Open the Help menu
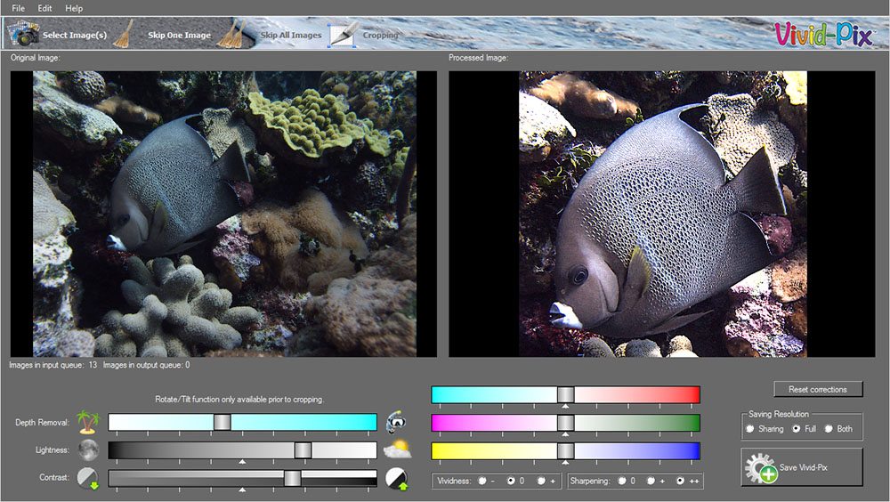The image size is (890, 502). [x=74, y=8]
